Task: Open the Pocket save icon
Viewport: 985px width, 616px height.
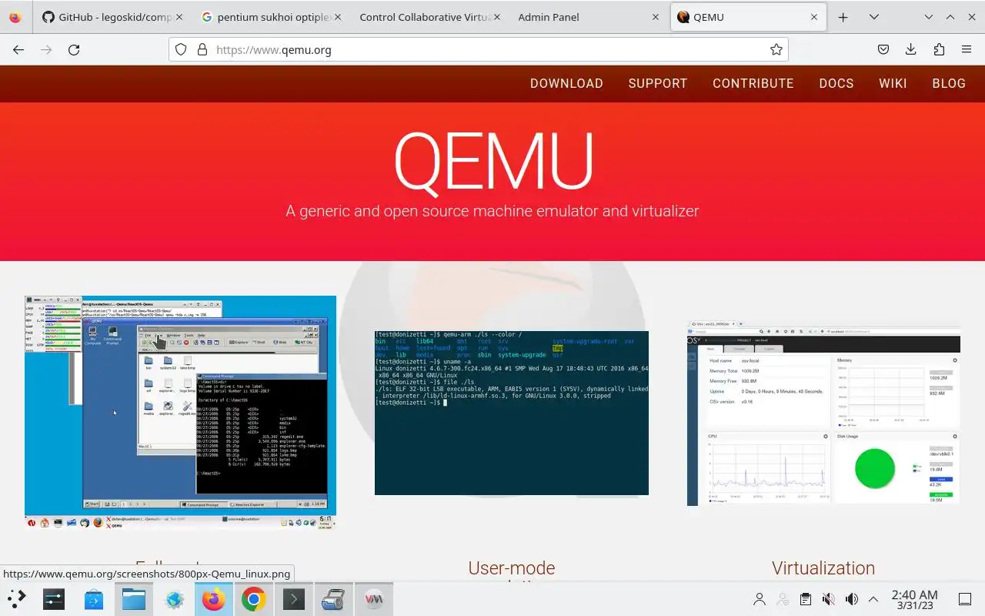Action: [883, 49]
